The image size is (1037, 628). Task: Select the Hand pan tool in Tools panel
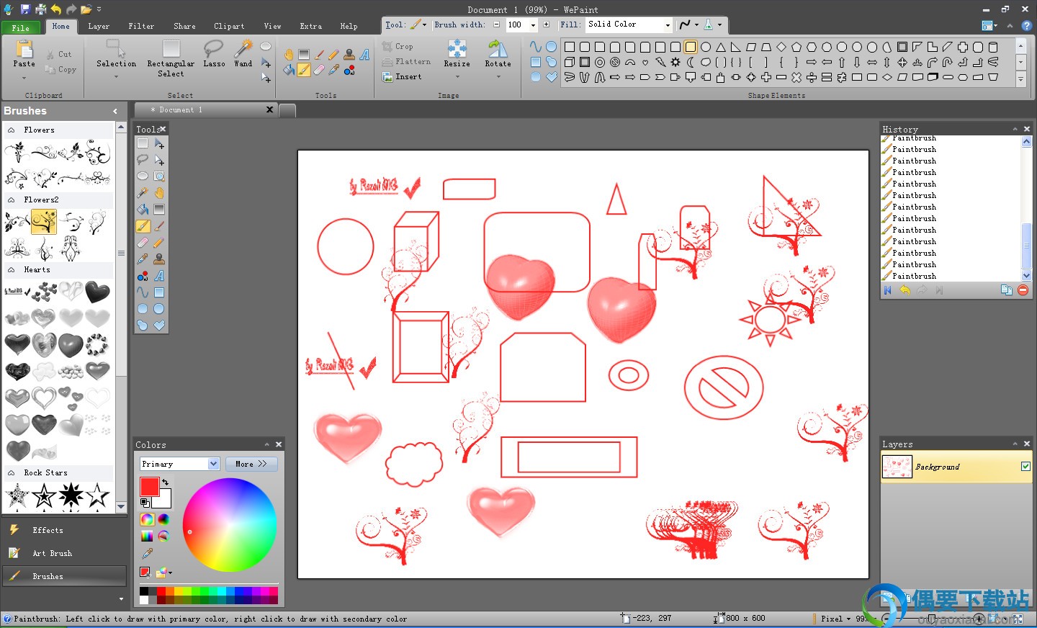[159, 193]
